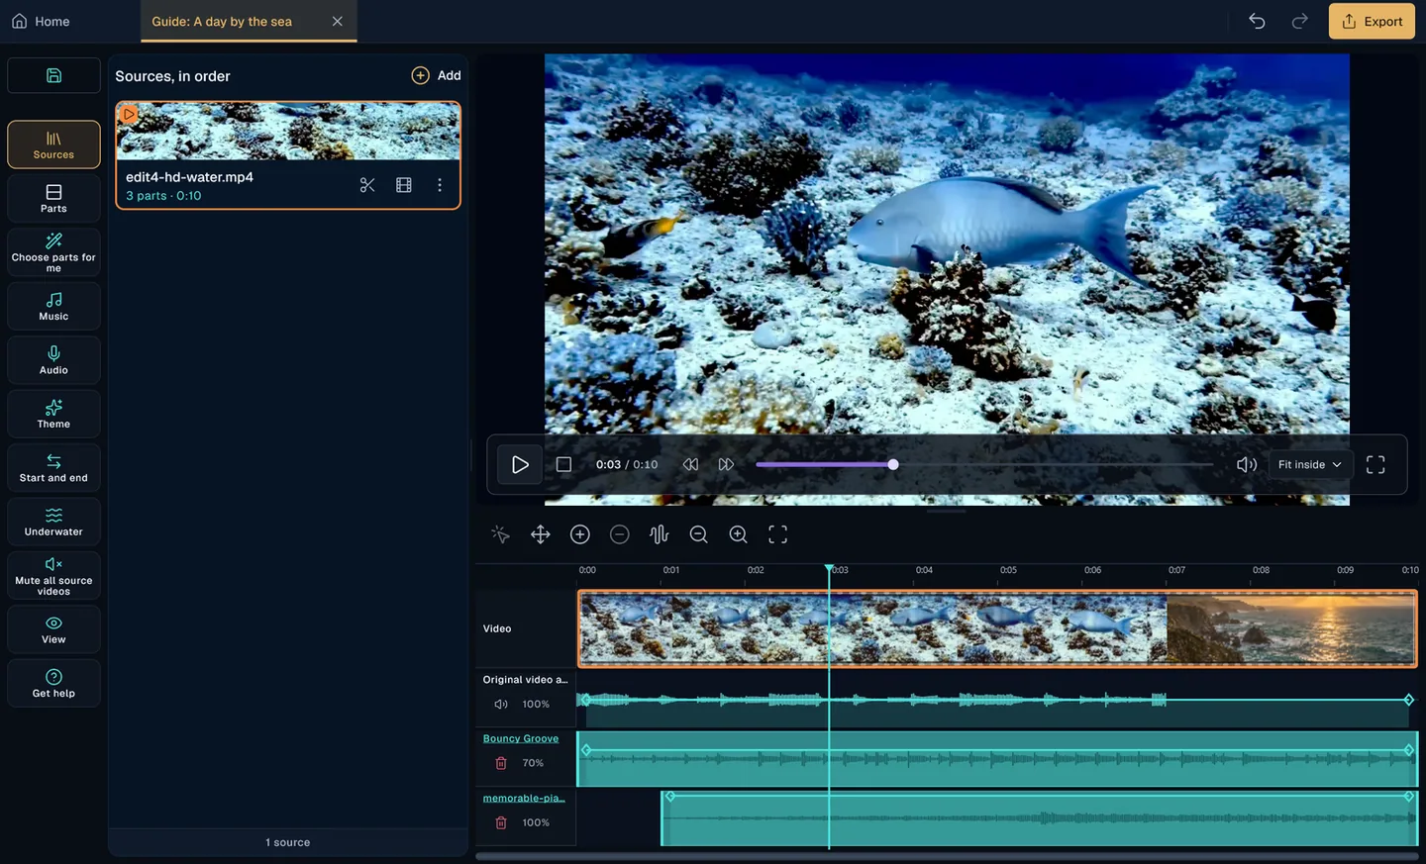Image resolution: width=1426 pixels, height=864 pixels.
Task: Open the Theme panel
Action: click(x=53, y=414)
